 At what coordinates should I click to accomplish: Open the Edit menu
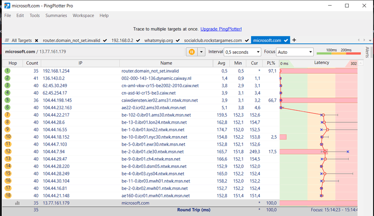[x=20, y=15]
